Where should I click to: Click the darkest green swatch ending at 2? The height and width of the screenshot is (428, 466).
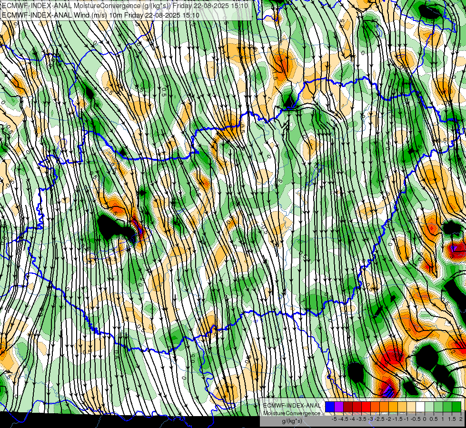click(456, 407)
